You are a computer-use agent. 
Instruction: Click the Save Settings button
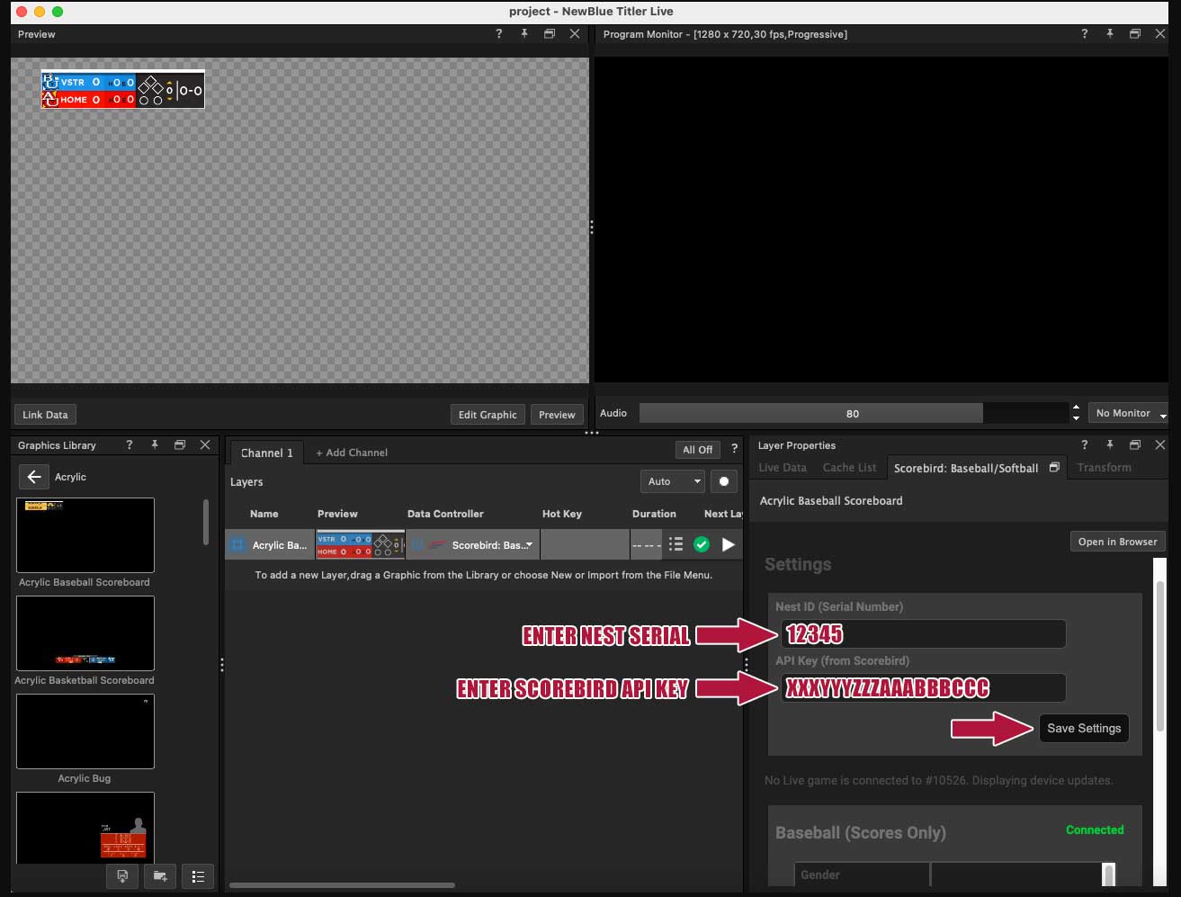click(x=1084, y=728)
